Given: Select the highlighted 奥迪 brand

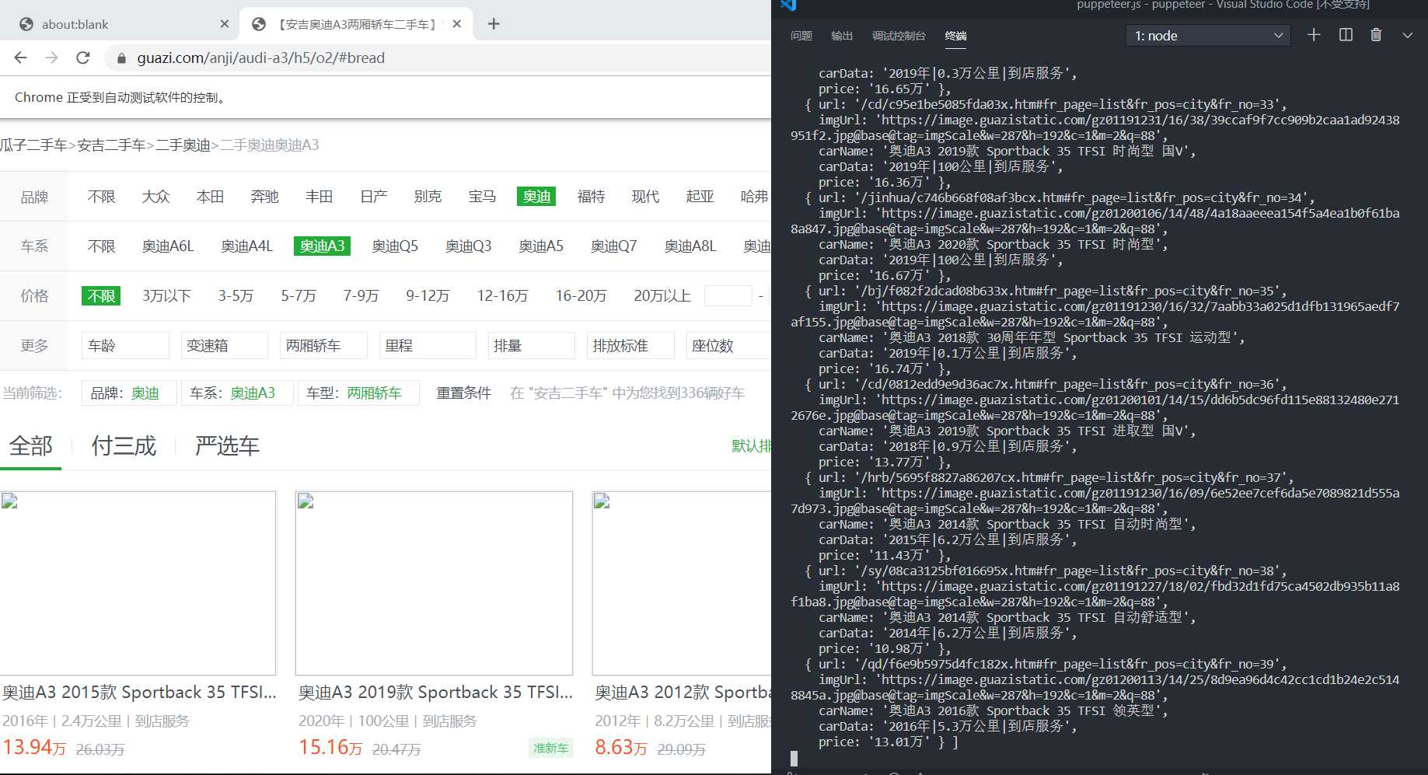Looking at the screenshot, I should 536,197.
